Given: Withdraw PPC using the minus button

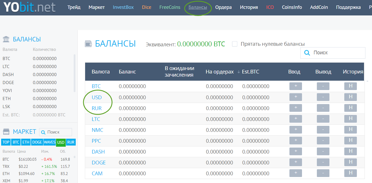Looking at the screenshot, I should coord(323,140).
